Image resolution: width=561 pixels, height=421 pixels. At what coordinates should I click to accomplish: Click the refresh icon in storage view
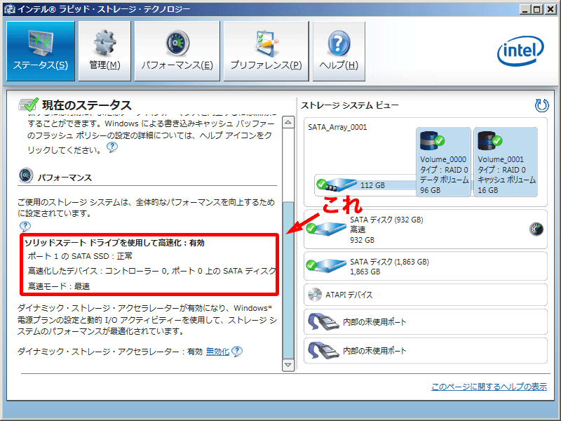point(541,106)
